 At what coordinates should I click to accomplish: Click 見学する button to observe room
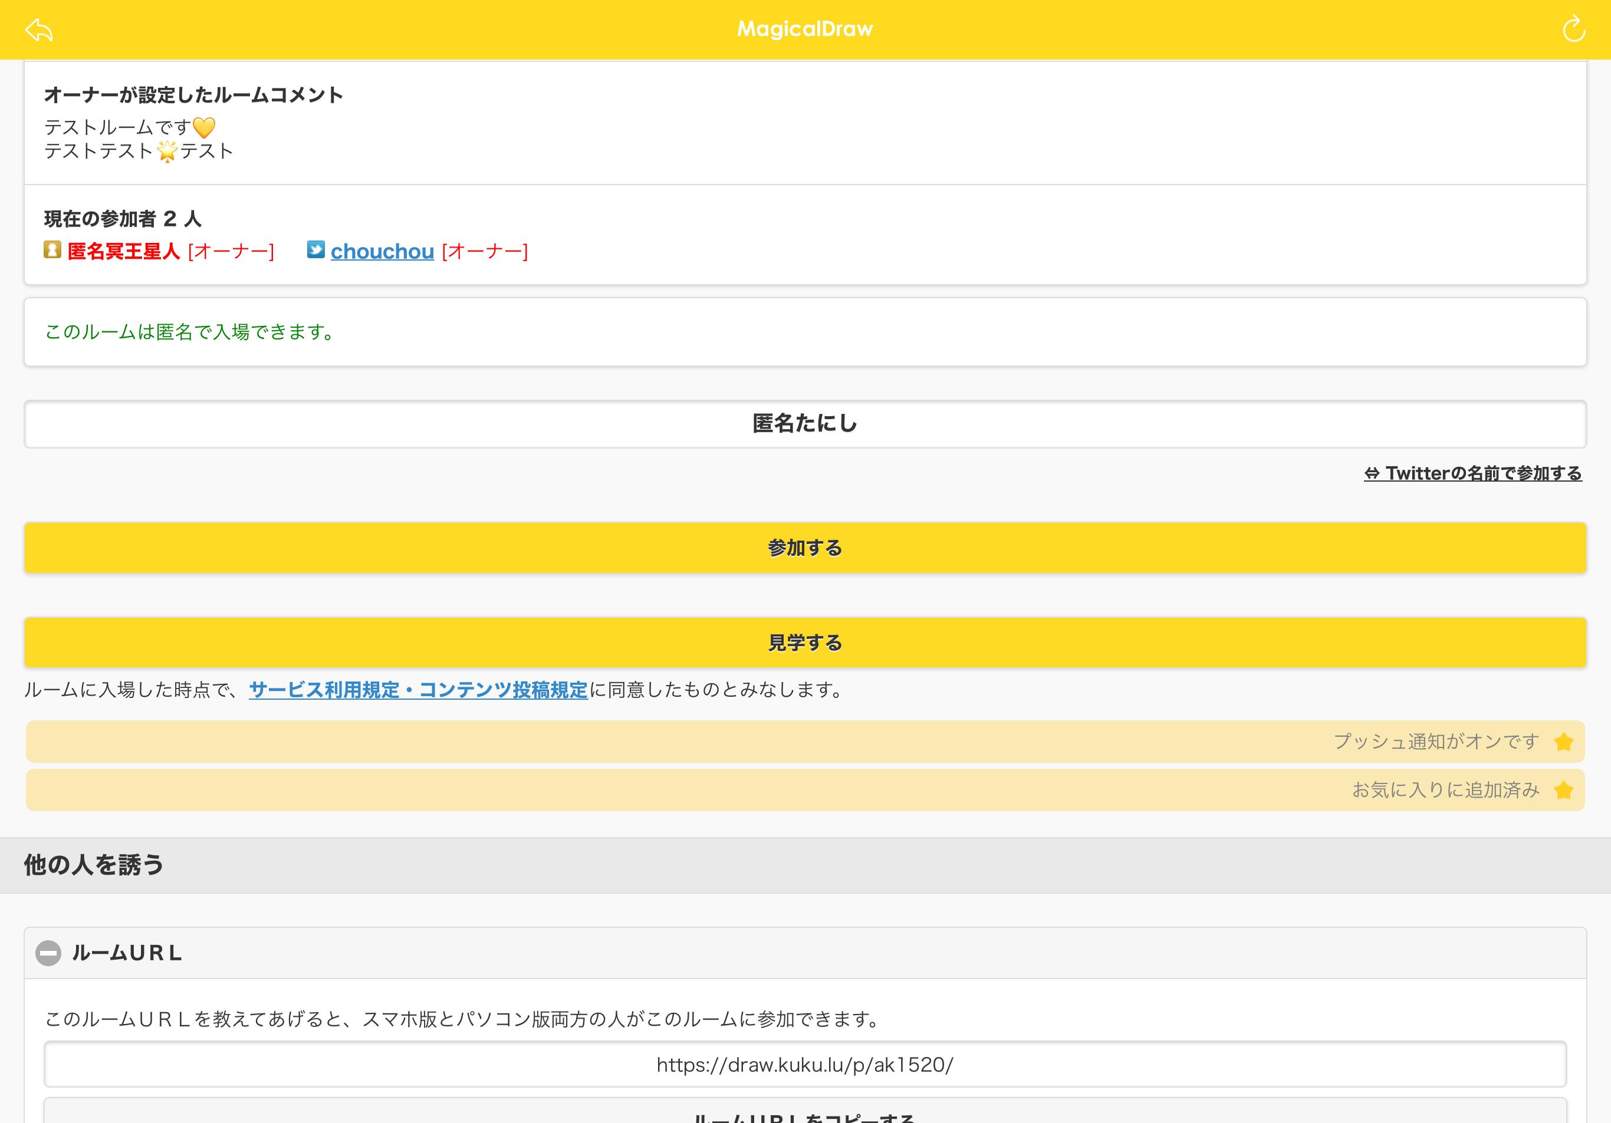pos(805,642)
